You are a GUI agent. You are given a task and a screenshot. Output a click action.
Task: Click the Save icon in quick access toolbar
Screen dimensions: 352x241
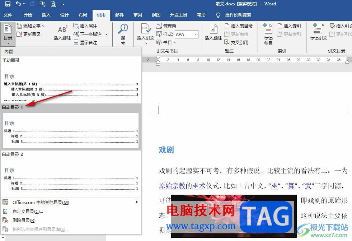coord(8,4)
